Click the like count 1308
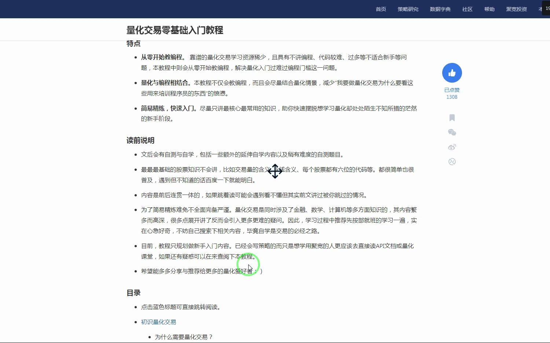The width and height of the screenshot is (550, 343). pyautogui.click(x=452, y=97)
